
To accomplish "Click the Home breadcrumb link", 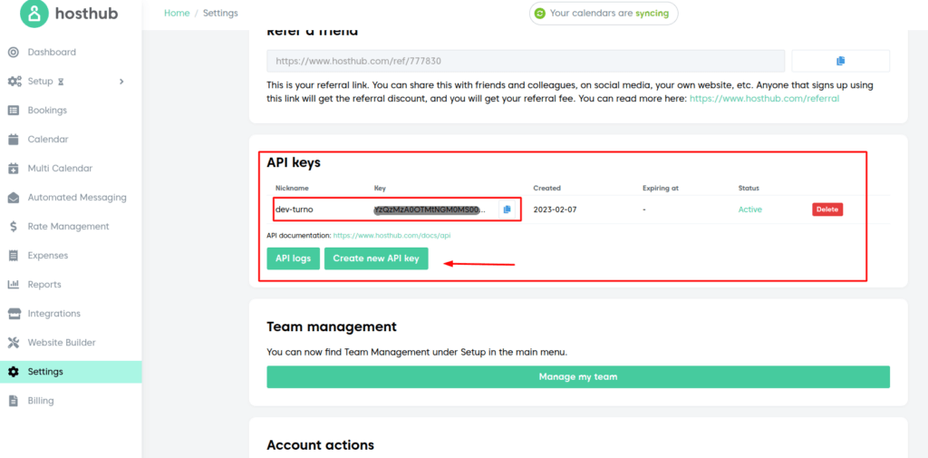I will pyautogui.click(x=177, y=13).
